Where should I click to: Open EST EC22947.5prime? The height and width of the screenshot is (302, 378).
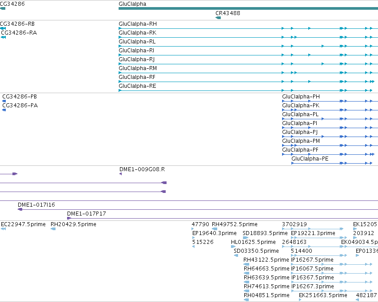(23, 224)
